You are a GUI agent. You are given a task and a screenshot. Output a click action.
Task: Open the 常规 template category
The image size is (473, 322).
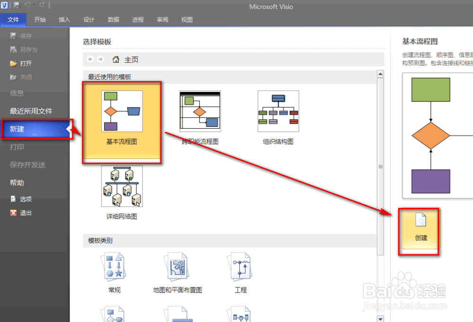click(x=114, y=267)
